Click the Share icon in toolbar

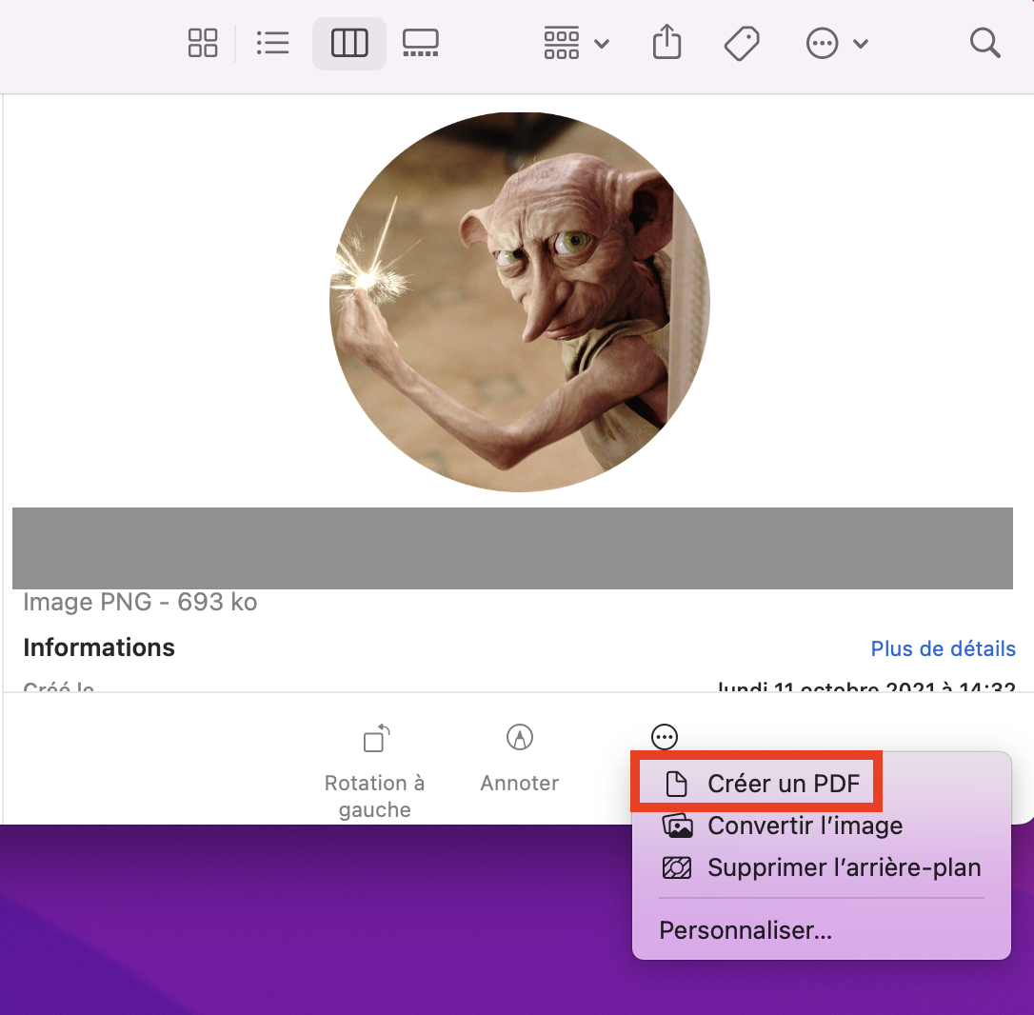(x=666, y=42)
